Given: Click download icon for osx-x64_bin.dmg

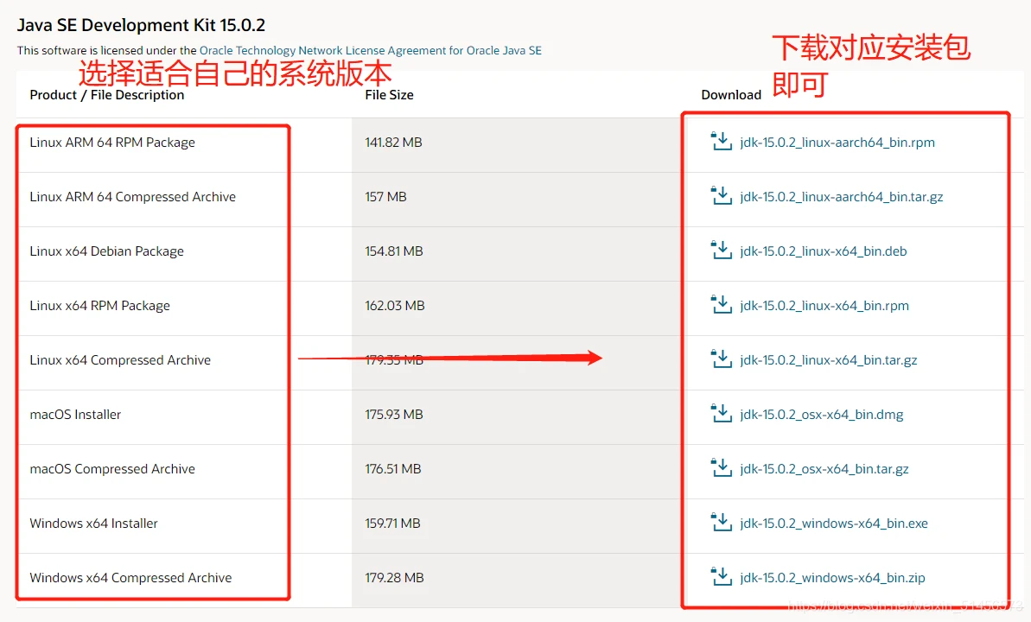Looking at the screenshot, I should click(x=722, y=414).
